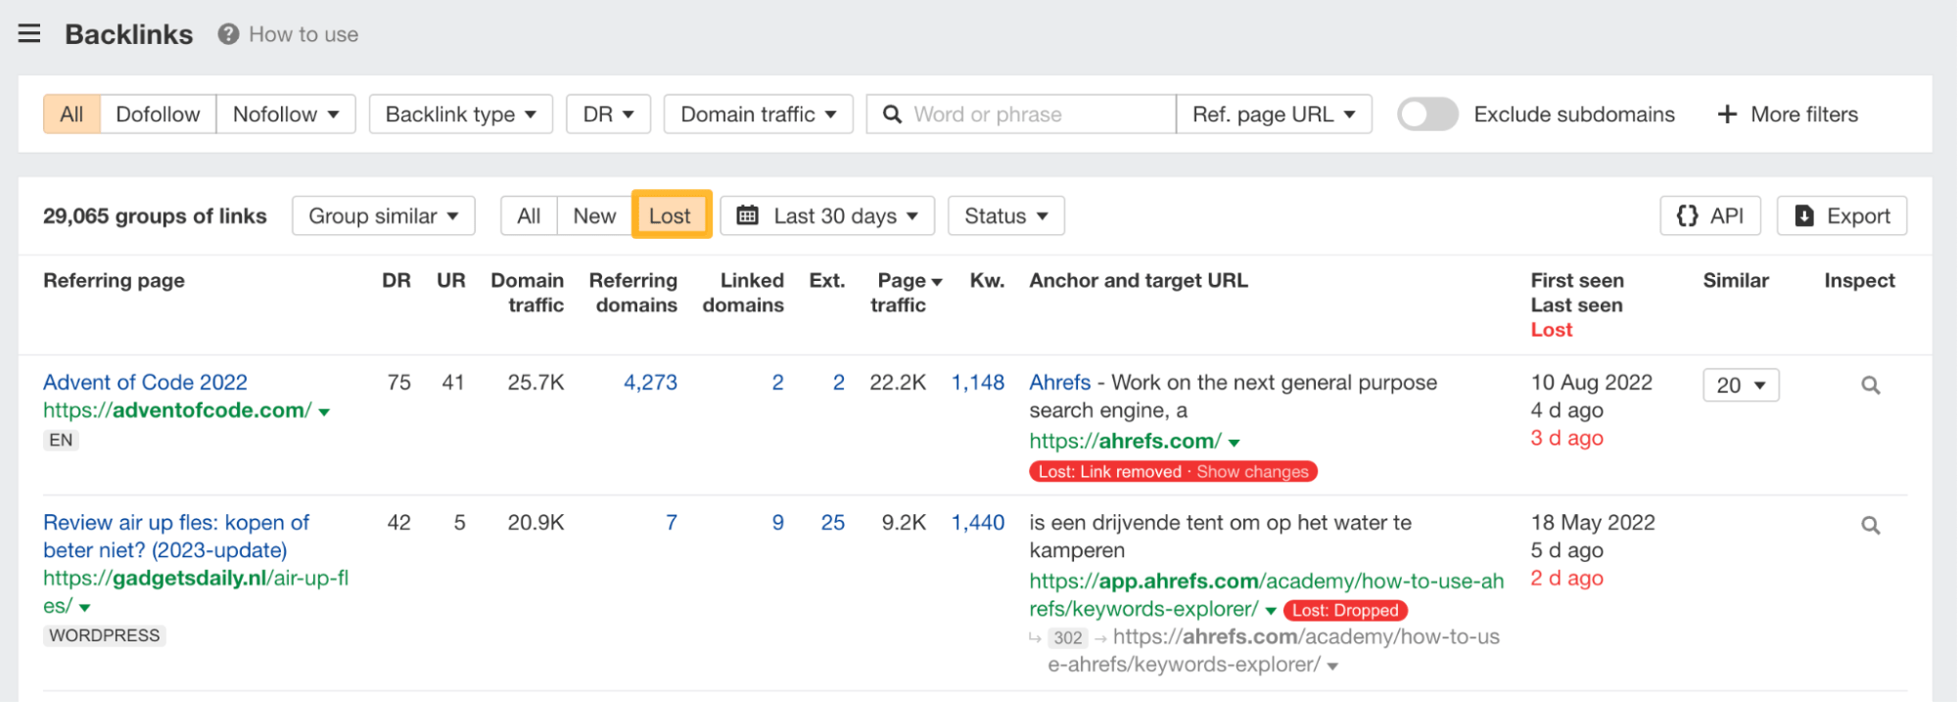
Task: Show Lost links tab
Action: coord(671,215)
